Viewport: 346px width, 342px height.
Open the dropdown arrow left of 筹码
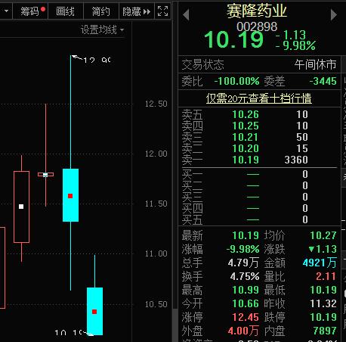point(6,11)
